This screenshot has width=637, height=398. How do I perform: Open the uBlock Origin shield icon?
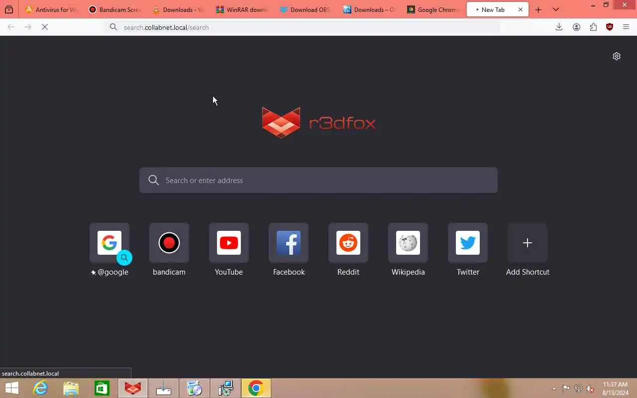(x=610, y=27)
